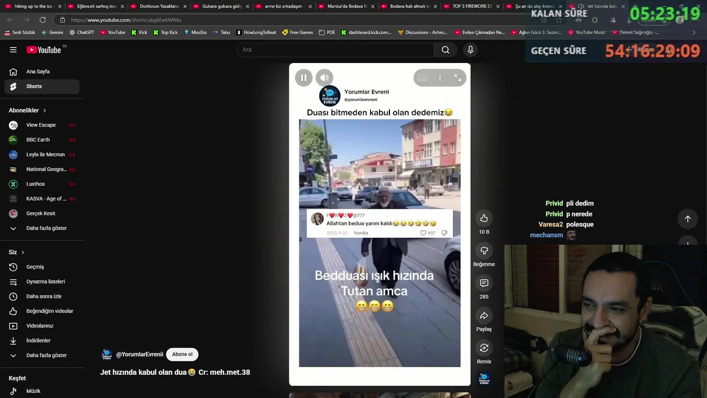Select Shorts in the sidebar
The image size is (707, 398).
click(x=42, y=86)
